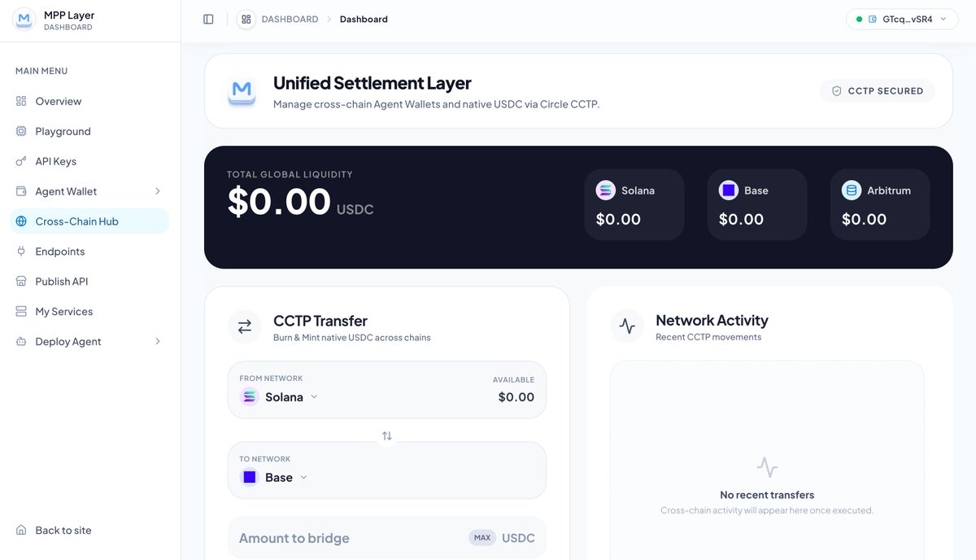
Task: Open the From Network Solana dropdown
Action: pos(280,397)
